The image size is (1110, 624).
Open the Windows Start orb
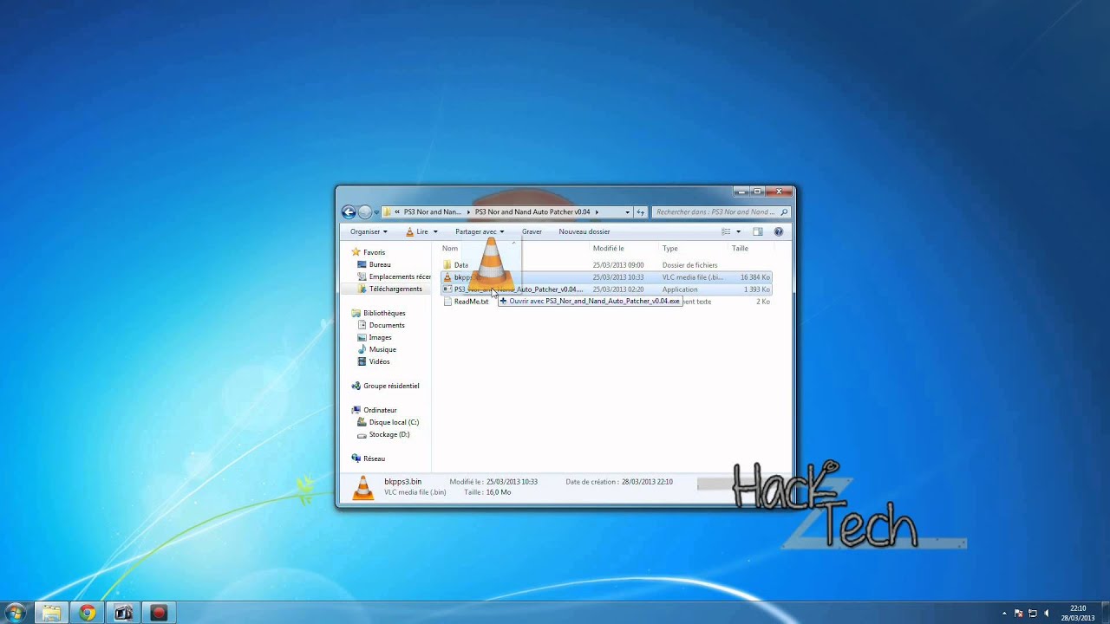pyautogui.click(x=15, y=613)
